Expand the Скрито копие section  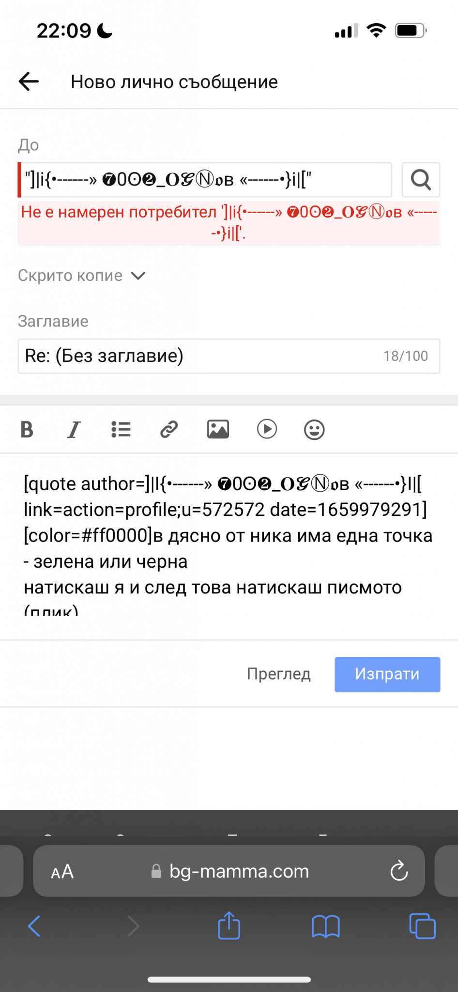(x=82, y=276)
